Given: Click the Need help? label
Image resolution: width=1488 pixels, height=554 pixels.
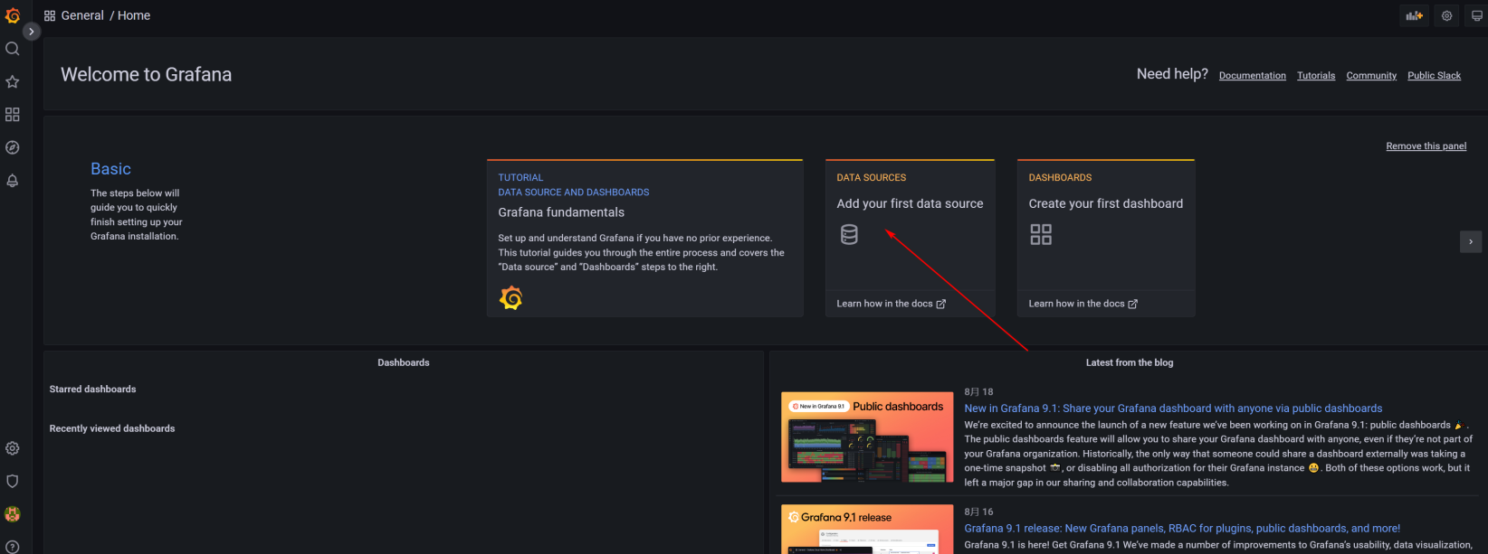Looking at the screenshot, I should pos(1172,74).
